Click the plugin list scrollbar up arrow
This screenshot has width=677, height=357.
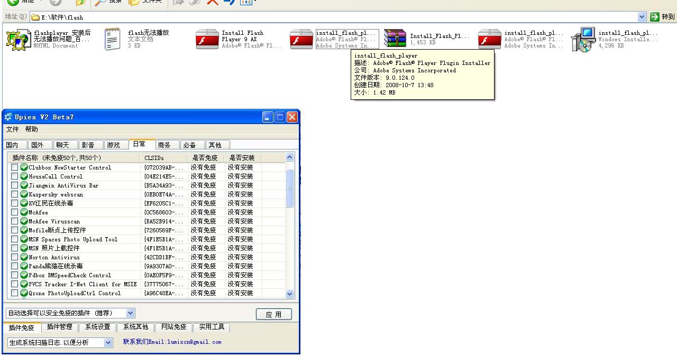pyautogui.click(x=290, y=157)
